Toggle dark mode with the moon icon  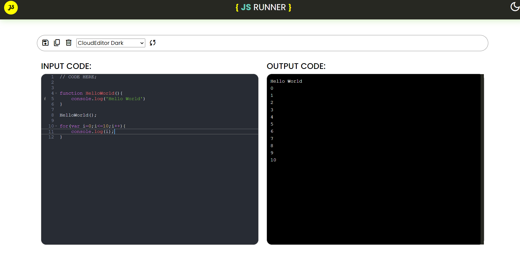[x=515, y=7]
